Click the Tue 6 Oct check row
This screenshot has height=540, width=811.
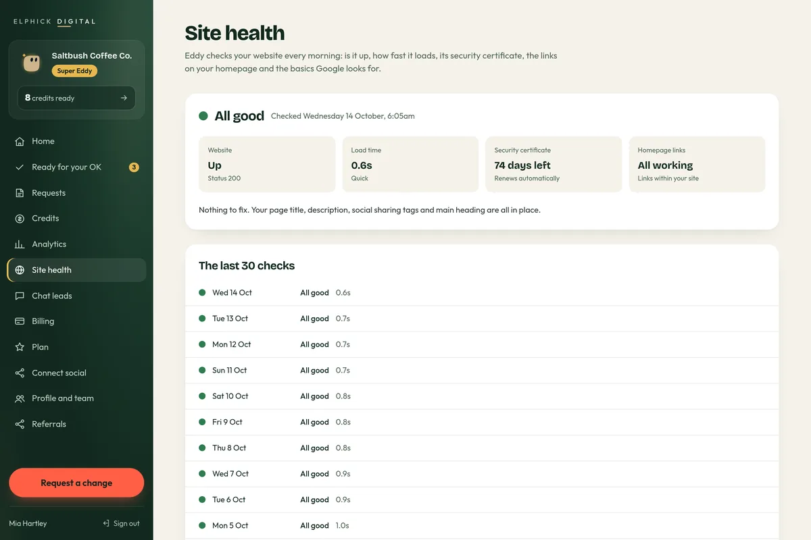(482, 500)
